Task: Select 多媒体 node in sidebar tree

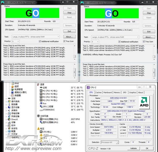Action: 13,110
